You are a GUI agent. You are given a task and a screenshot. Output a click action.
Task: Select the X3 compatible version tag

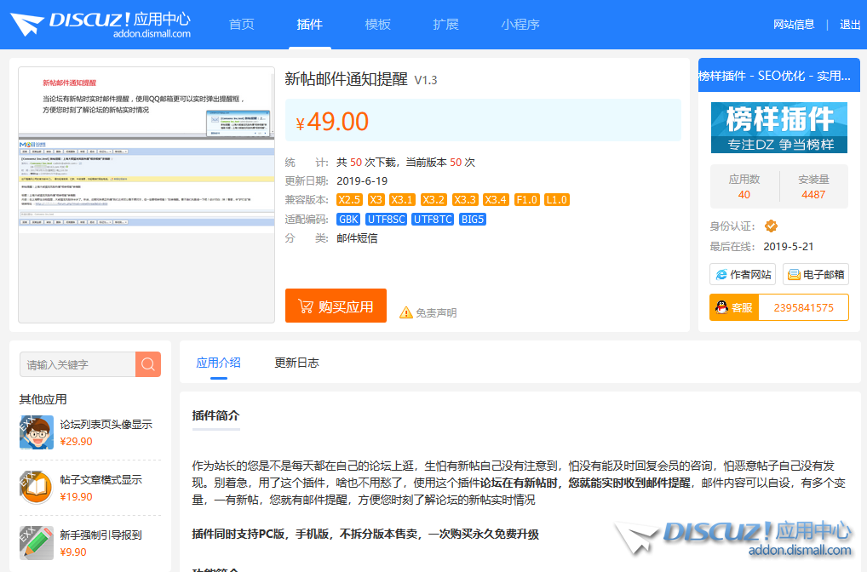coord(376,199)
